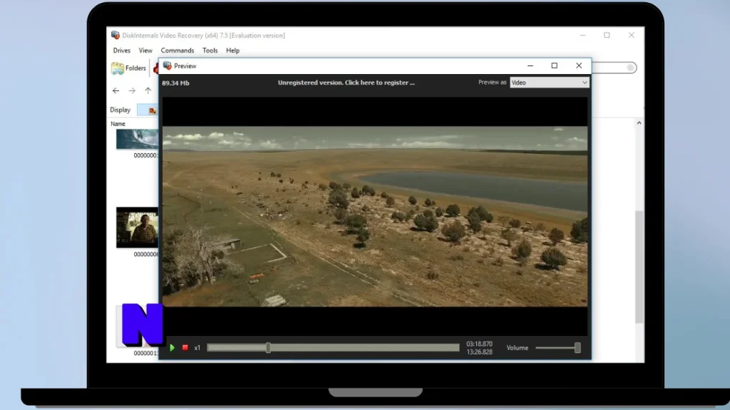
Task: Maximize the DiskInternals main window
Action: [607, 36]
